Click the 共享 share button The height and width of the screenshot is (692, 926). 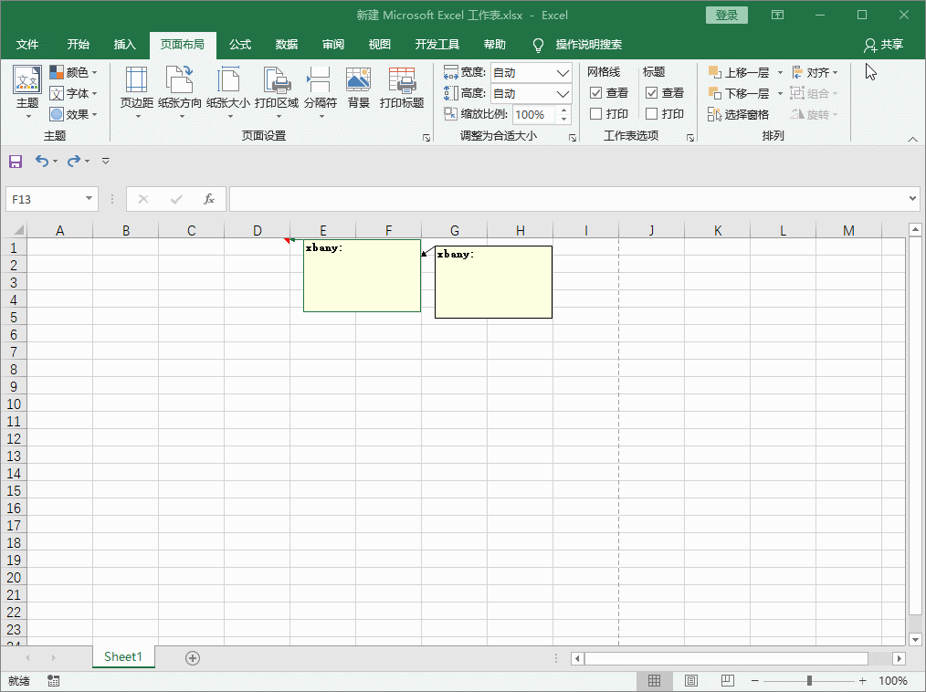tap(883, 45)
